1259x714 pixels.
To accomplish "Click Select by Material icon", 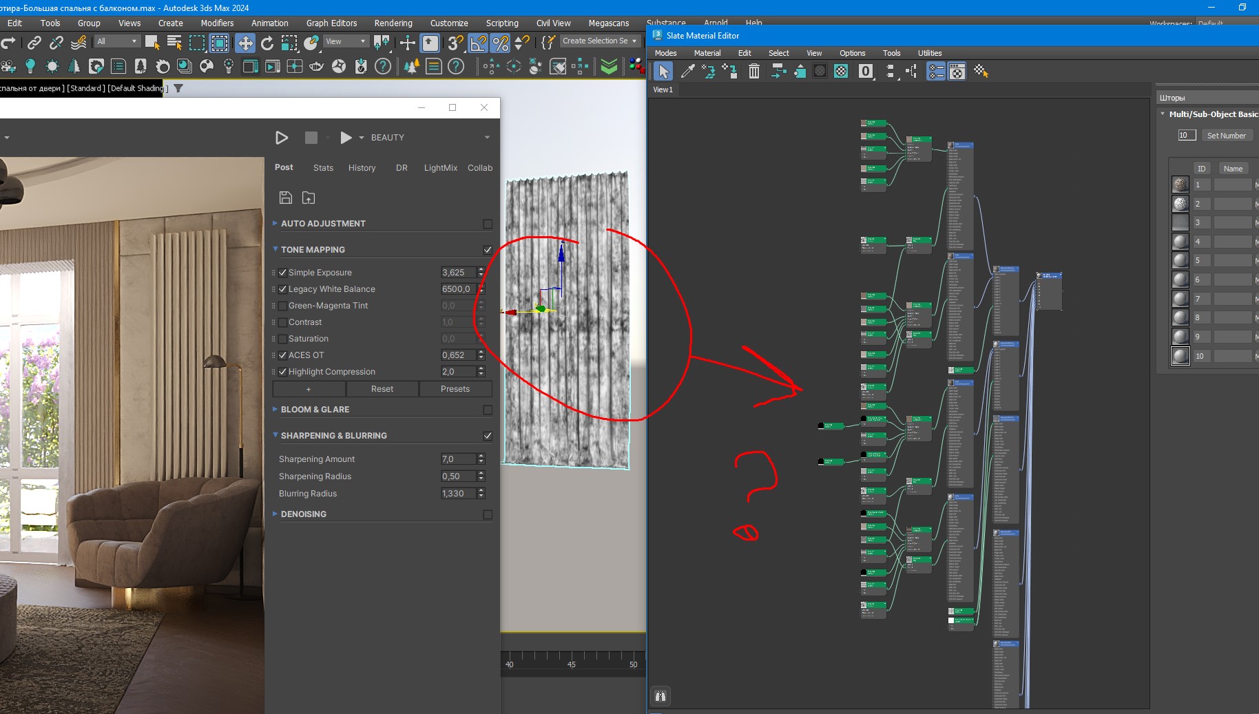I will [981, 71].
